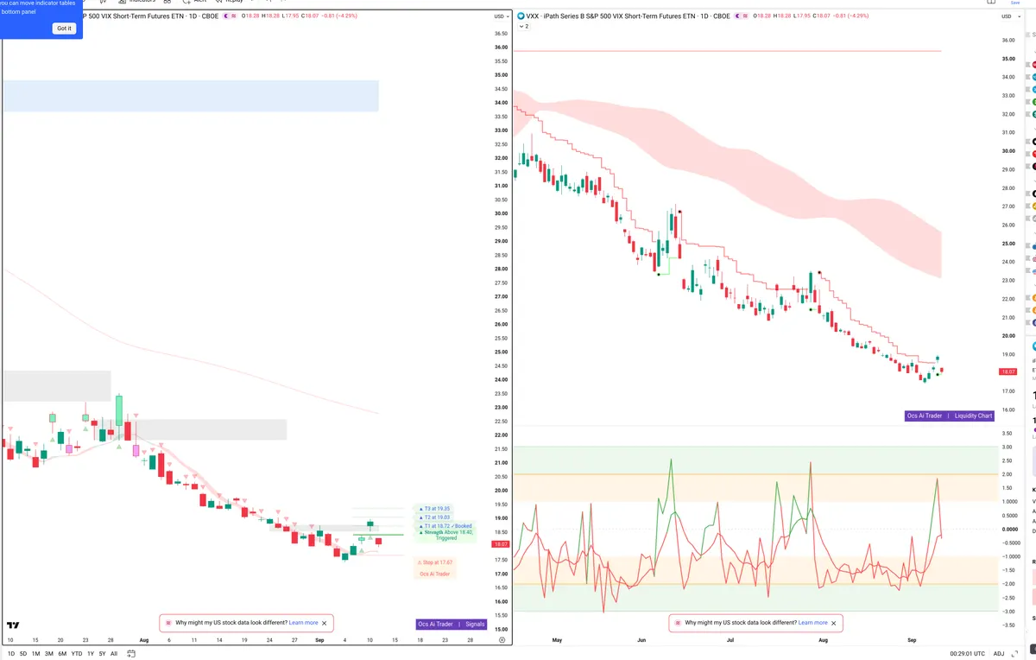The width and height of the screenshot is (1036, 660).
Task: Click VXX symbol logo on right chart
Action: 521,16
